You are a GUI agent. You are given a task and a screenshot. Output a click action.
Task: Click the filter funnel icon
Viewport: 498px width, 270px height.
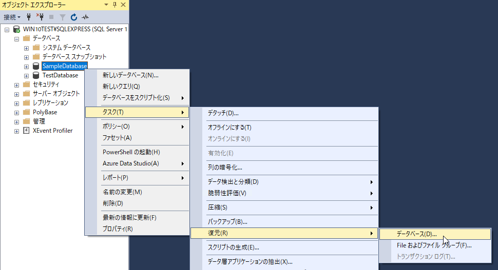pos(63,17)
